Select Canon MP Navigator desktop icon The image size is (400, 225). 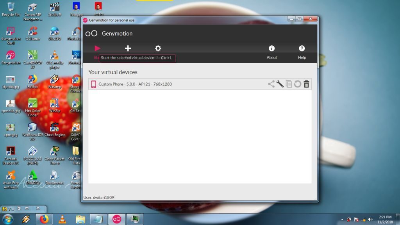click(x=33, y=12)
